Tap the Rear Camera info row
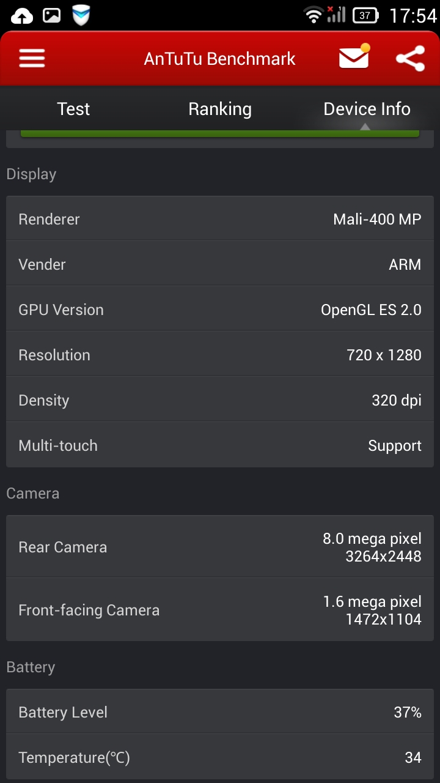Screen dimensions: 440x783 click(x=220, y=547)
